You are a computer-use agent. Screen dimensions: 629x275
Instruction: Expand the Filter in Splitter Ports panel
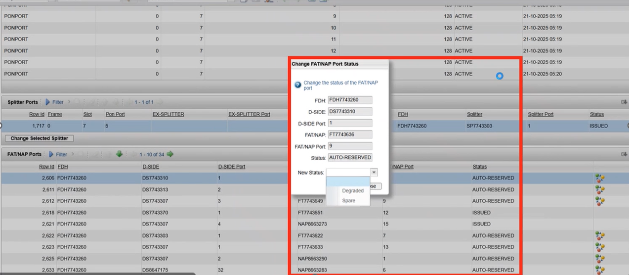pos(54,102)
